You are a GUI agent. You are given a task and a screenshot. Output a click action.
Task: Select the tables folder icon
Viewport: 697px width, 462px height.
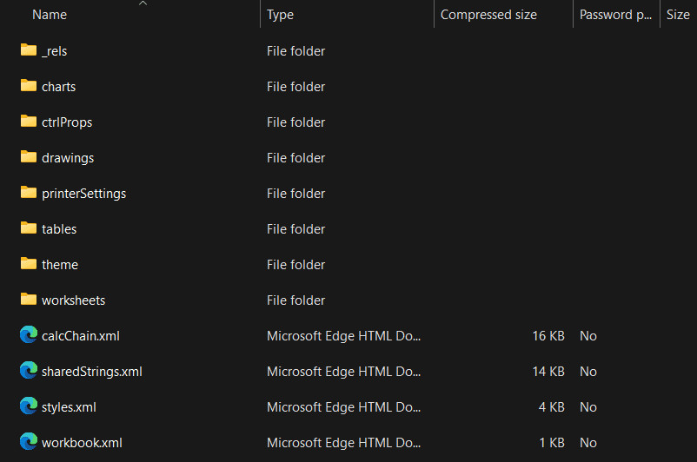click(29, 228)
